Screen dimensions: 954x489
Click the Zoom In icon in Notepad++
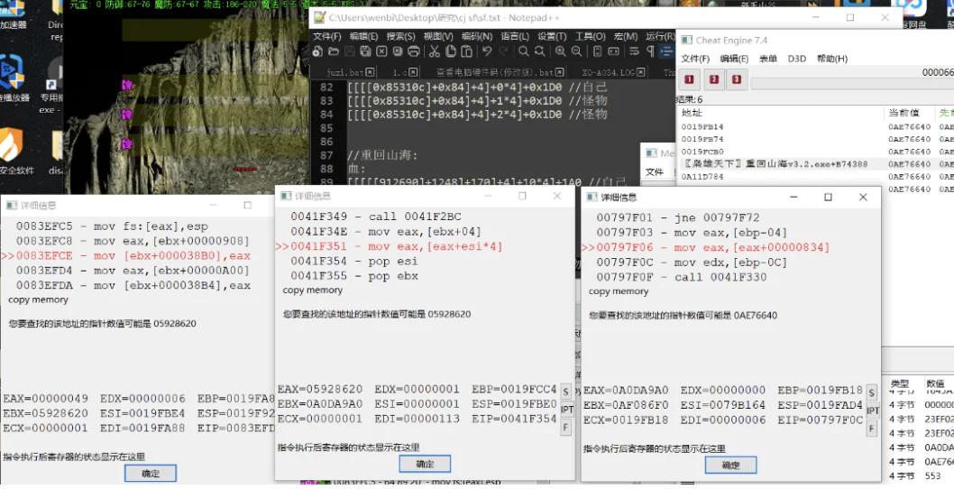(560, 51)
